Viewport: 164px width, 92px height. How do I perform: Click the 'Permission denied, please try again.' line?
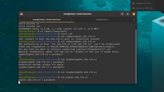(42, 65)
